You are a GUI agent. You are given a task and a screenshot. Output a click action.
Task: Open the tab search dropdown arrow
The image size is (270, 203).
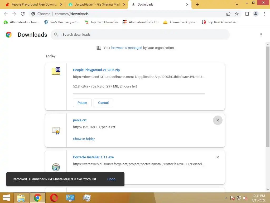point(237,4)
